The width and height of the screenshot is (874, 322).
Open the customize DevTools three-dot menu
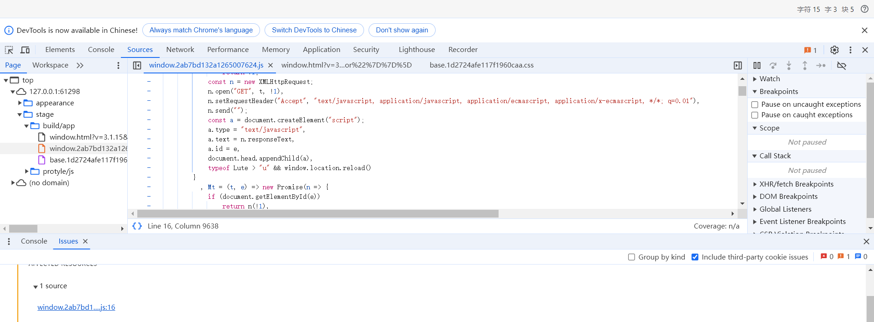(x=850, y=50)
